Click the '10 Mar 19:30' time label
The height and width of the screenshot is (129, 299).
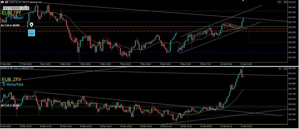click(126, 126)
